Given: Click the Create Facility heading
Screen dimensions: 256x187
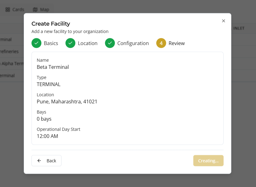Looking at the screenshot, I should coord(51,24).
